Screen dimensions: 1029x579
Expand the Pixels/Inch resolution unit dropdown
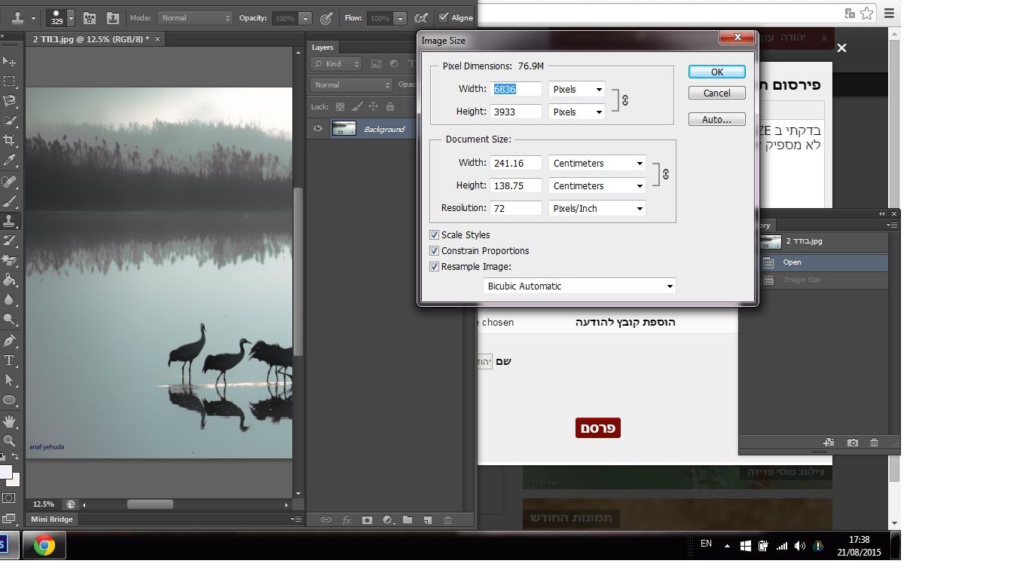coord(597,209)
